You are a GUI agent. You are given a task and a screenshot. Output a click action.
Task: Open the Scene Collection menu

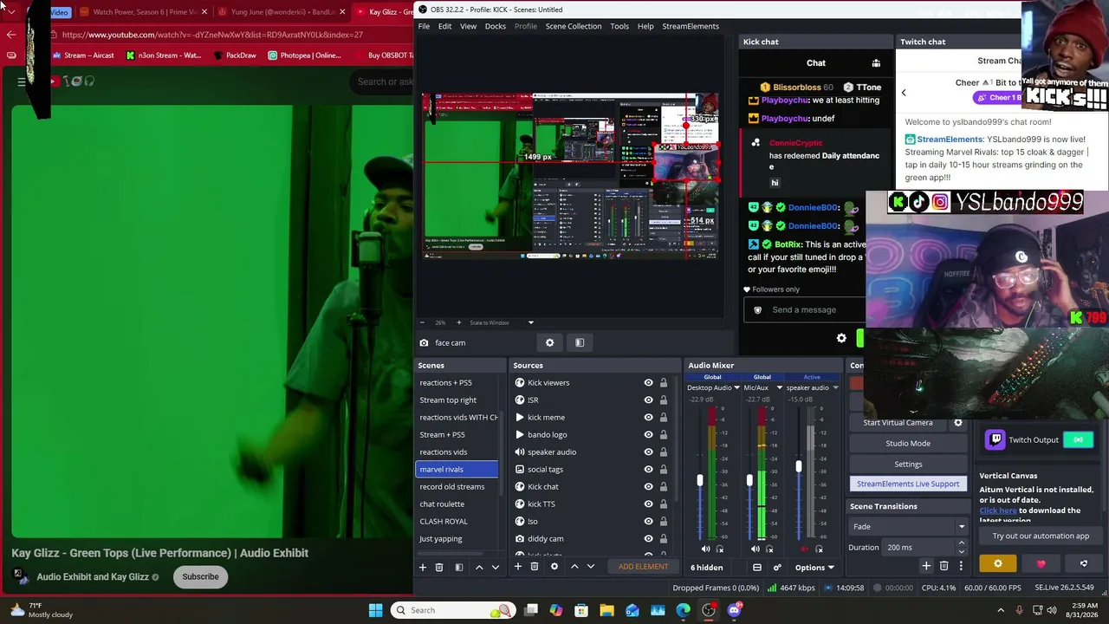pos(573,26)
